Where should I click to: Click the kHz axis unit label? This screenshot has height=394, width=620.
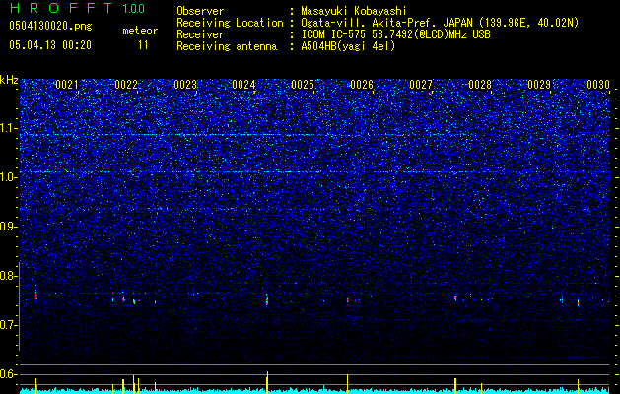pyautogui.click(x=9, y=80)
